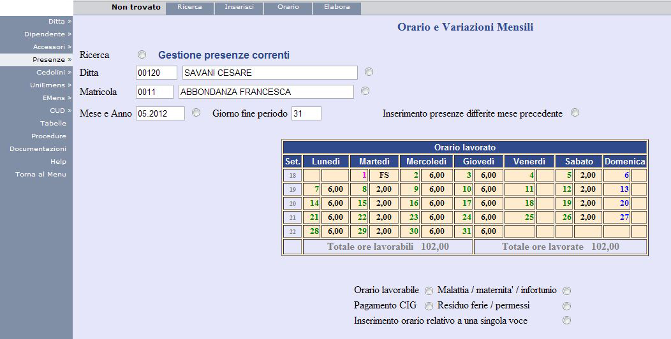This screenshot has height=339, width=671.
Task: Open the Documentazioni sidebar link
Action: click(x=38, y=148)
